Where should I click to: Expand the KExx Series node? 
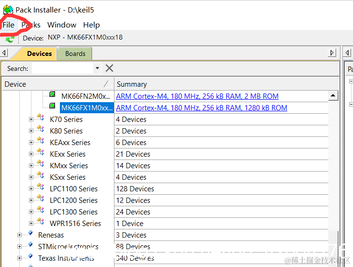(x=31, y=154)
